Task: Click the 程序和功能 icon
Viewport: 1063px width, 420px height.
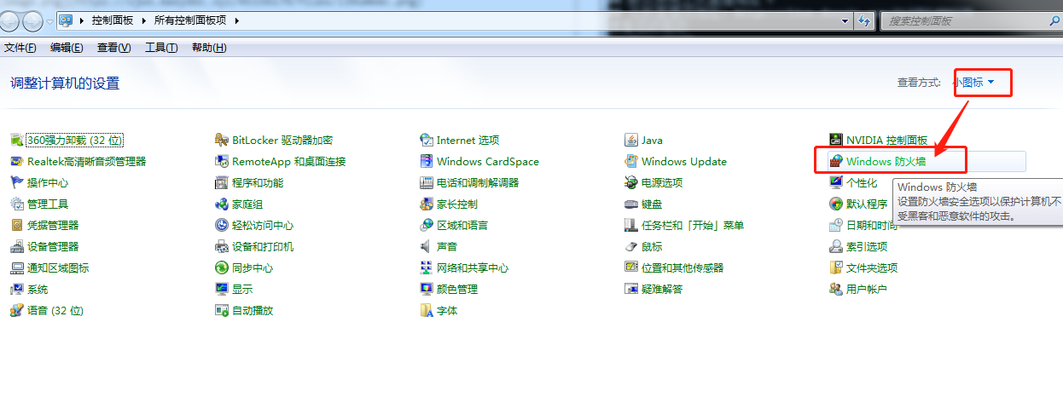Action: (222, 182)
